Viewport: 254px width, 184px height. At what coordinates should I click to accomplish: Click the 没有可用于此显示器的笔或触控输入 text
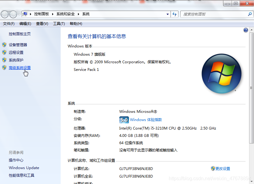148,150
